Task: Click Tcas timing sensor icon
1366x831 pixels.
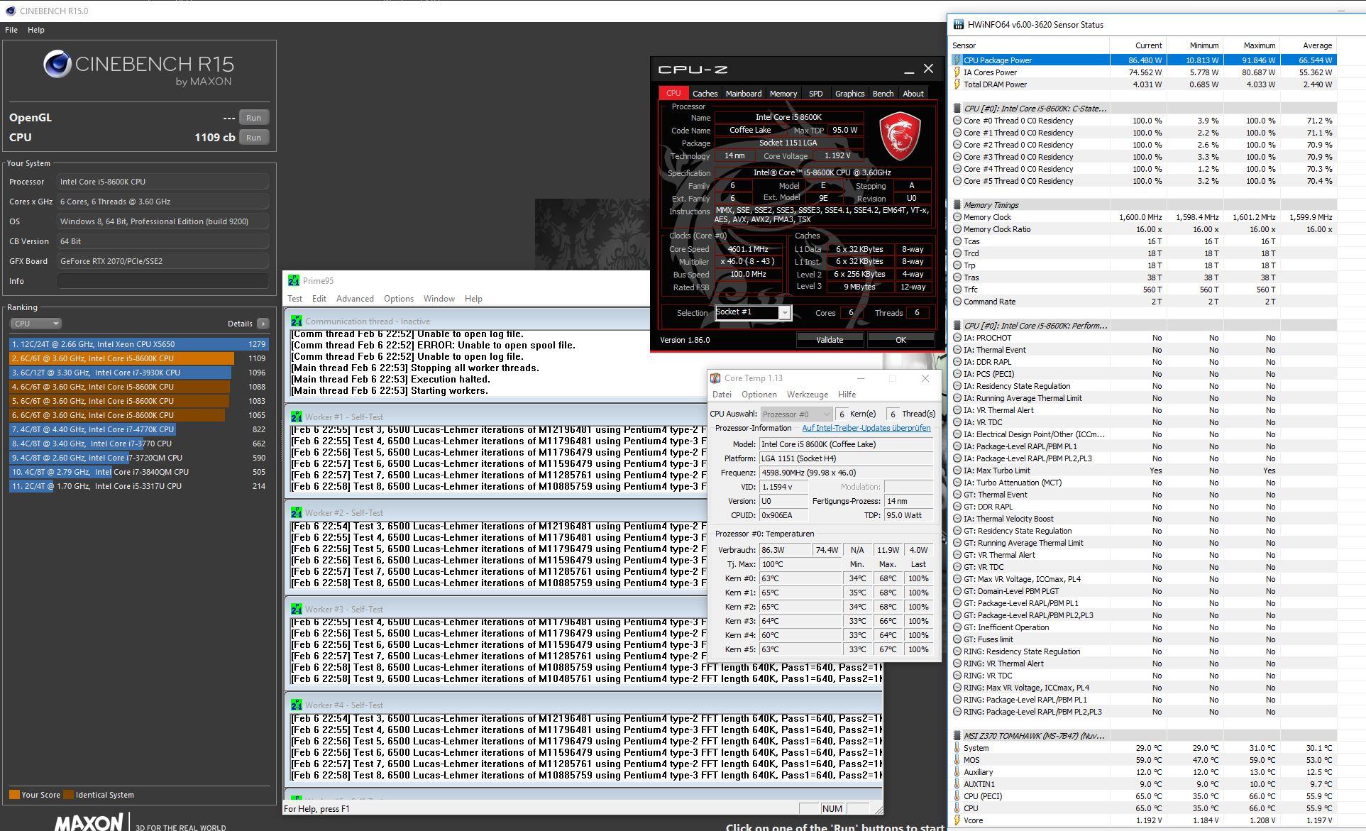Action: (957, 241)
